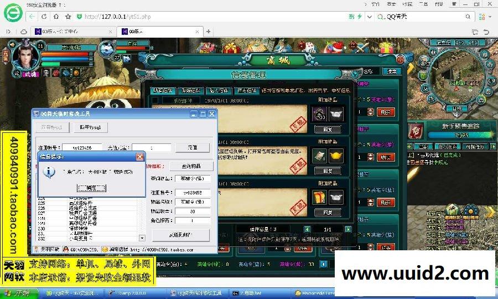Go to the next mail page arrow

point(348,229)
